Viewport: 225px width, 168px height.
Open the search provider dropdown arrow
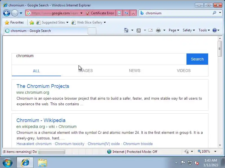pyautogui.click(x=220, y=13)
